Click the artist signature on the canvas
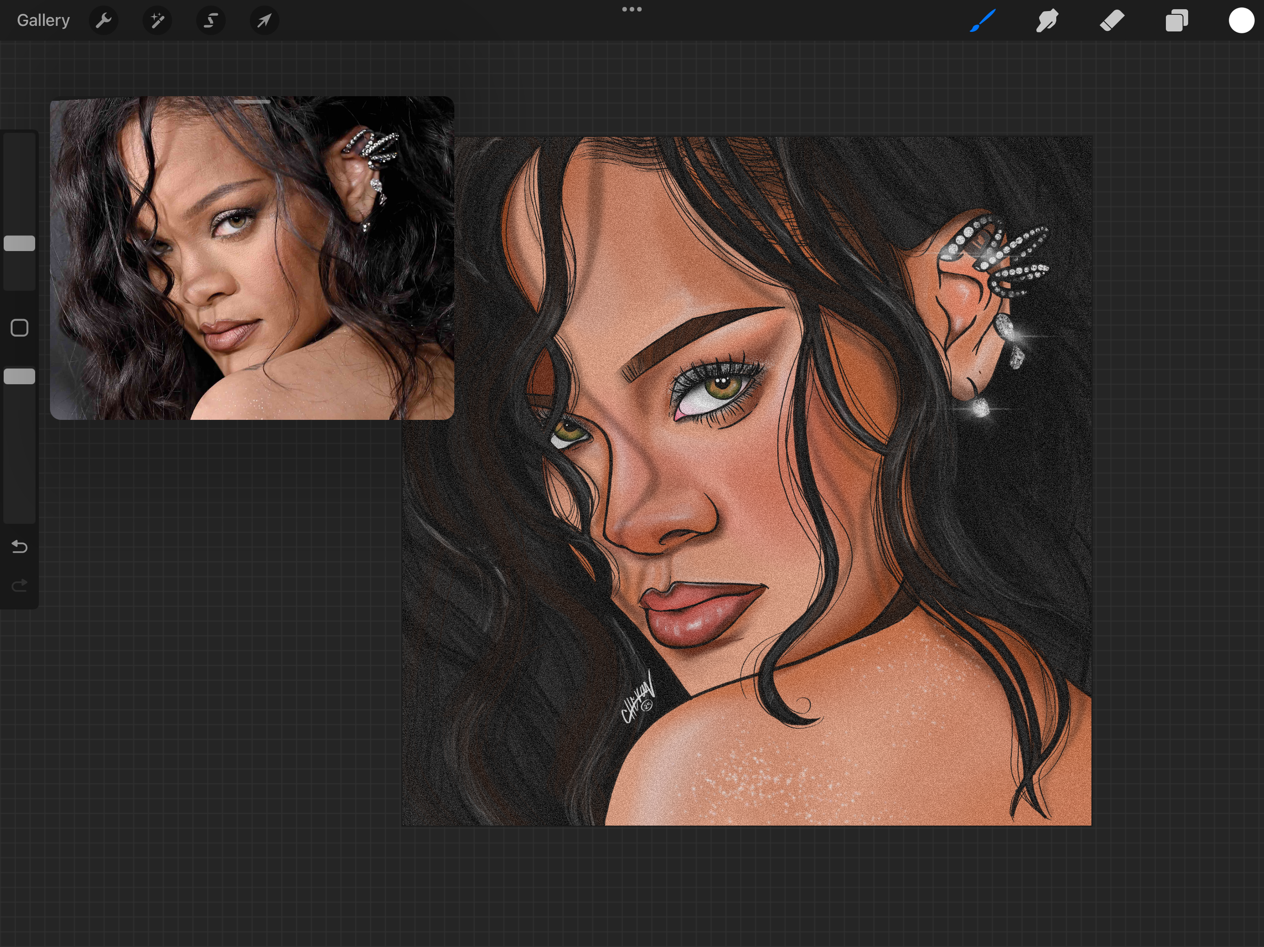Viewport: 1264px width, 947px height. coord(637,700)
